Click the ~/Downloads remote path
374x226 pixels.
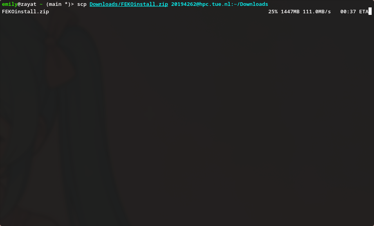point(251,4)
